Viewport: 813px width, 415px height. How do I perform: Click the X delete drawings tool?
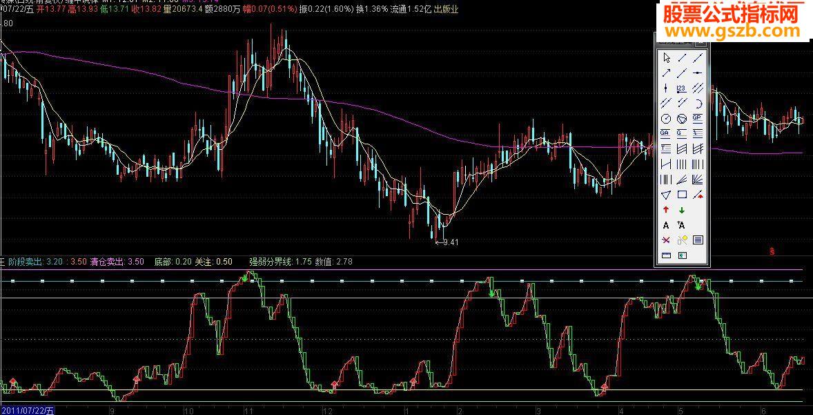[x=666, y=240]
